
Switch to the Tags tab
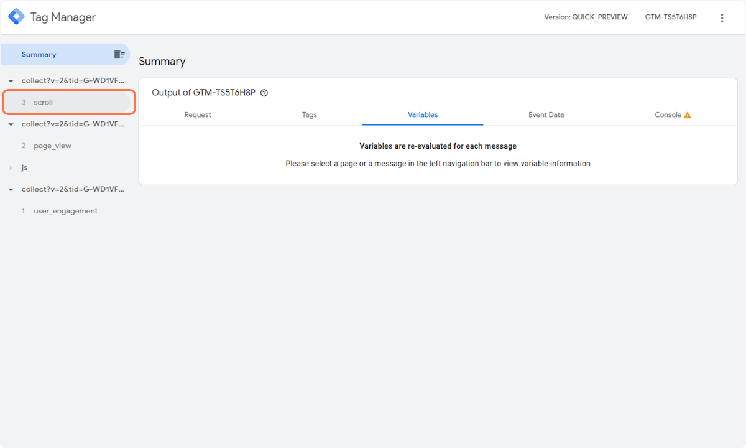coord(310,114)
